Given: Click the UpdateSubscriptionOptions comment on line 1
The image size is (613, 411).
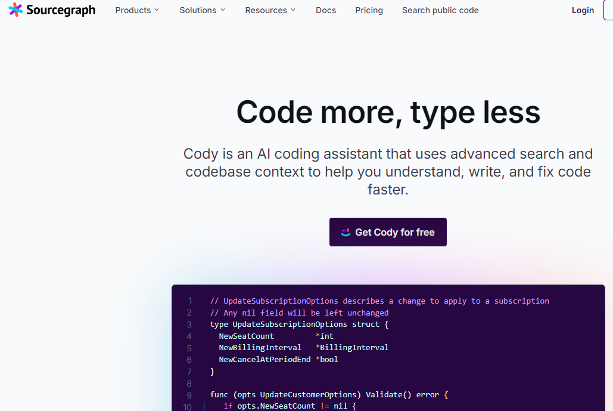Looking at the screenshot, I should [379, 301].
